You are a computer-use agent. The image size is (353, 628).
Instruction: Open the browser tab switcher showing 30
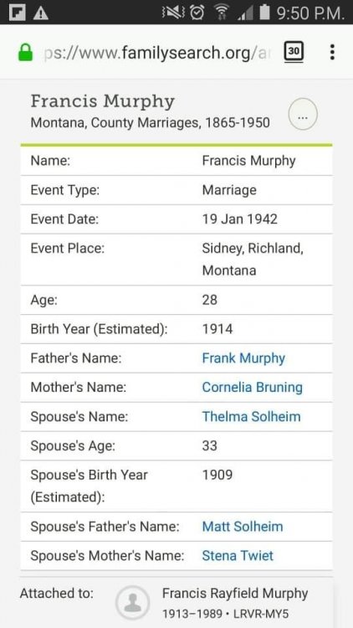click(294, 53)
